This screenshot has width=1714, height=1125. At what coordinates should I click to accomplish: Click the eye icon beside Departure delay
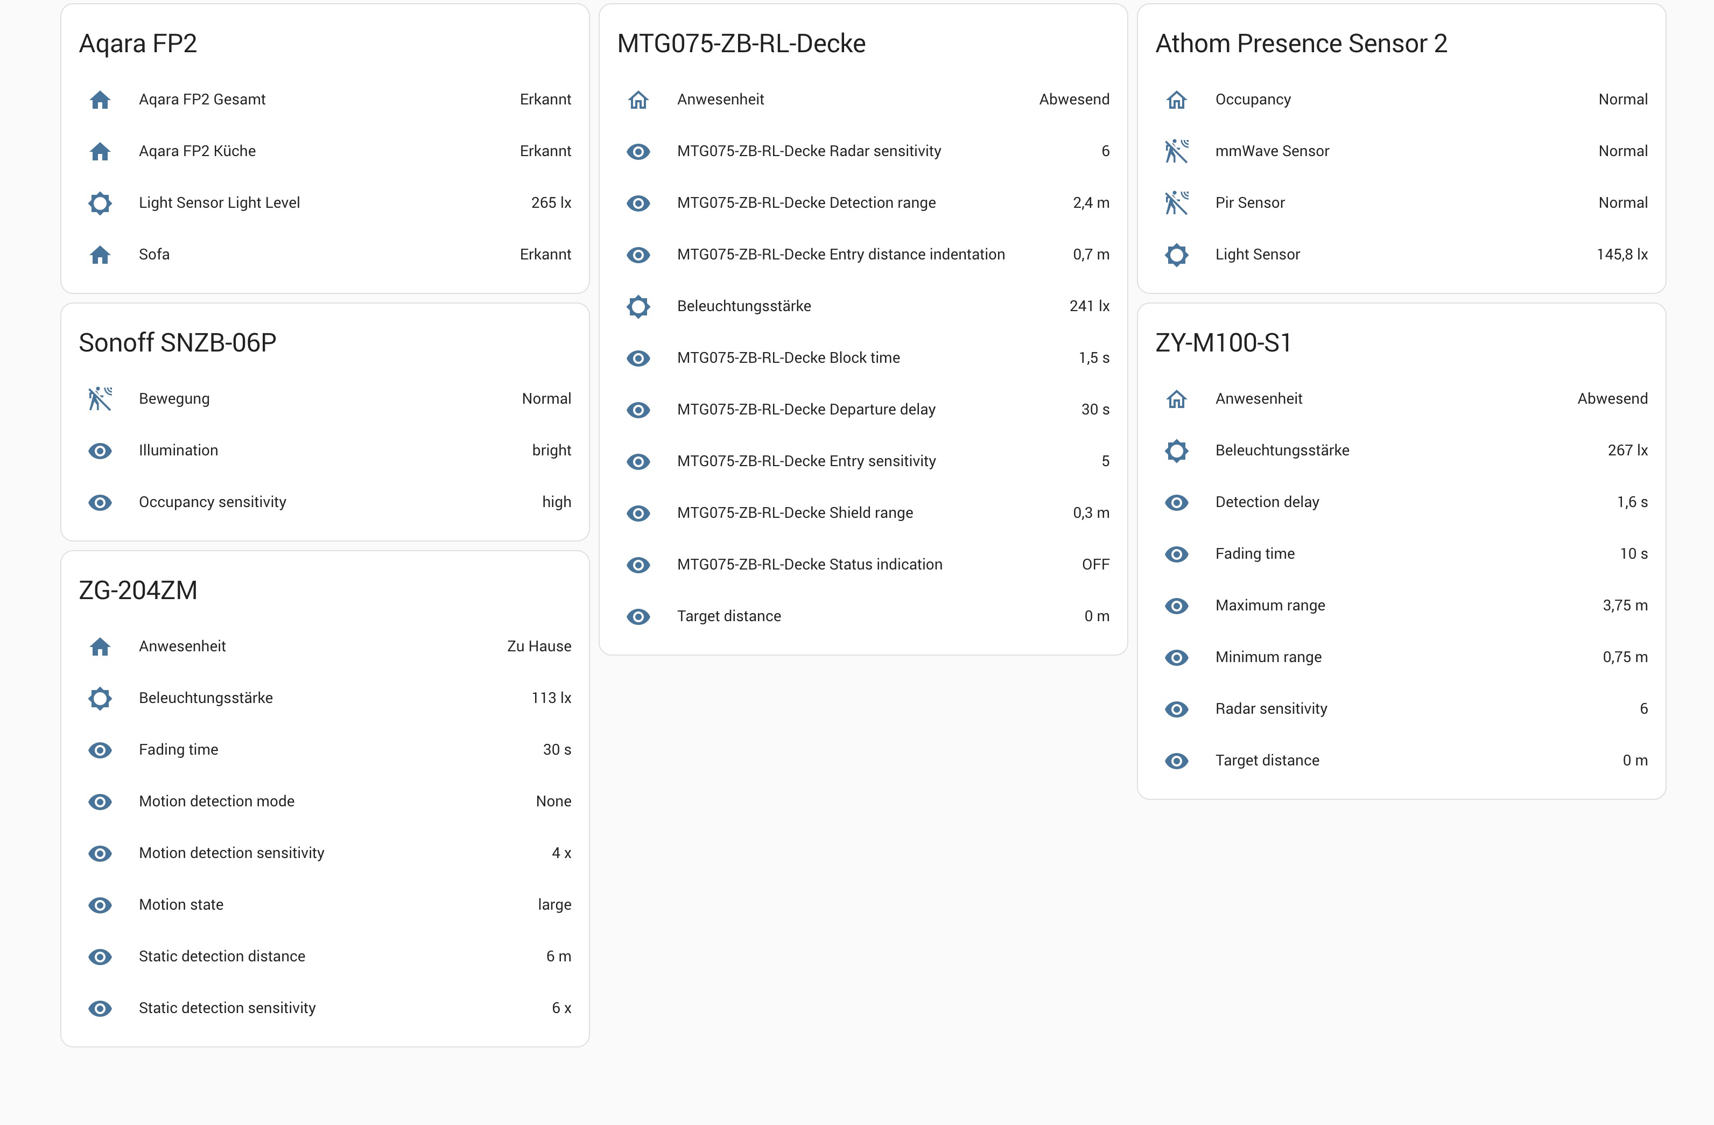pyautogui.click(x=638, y=410)
